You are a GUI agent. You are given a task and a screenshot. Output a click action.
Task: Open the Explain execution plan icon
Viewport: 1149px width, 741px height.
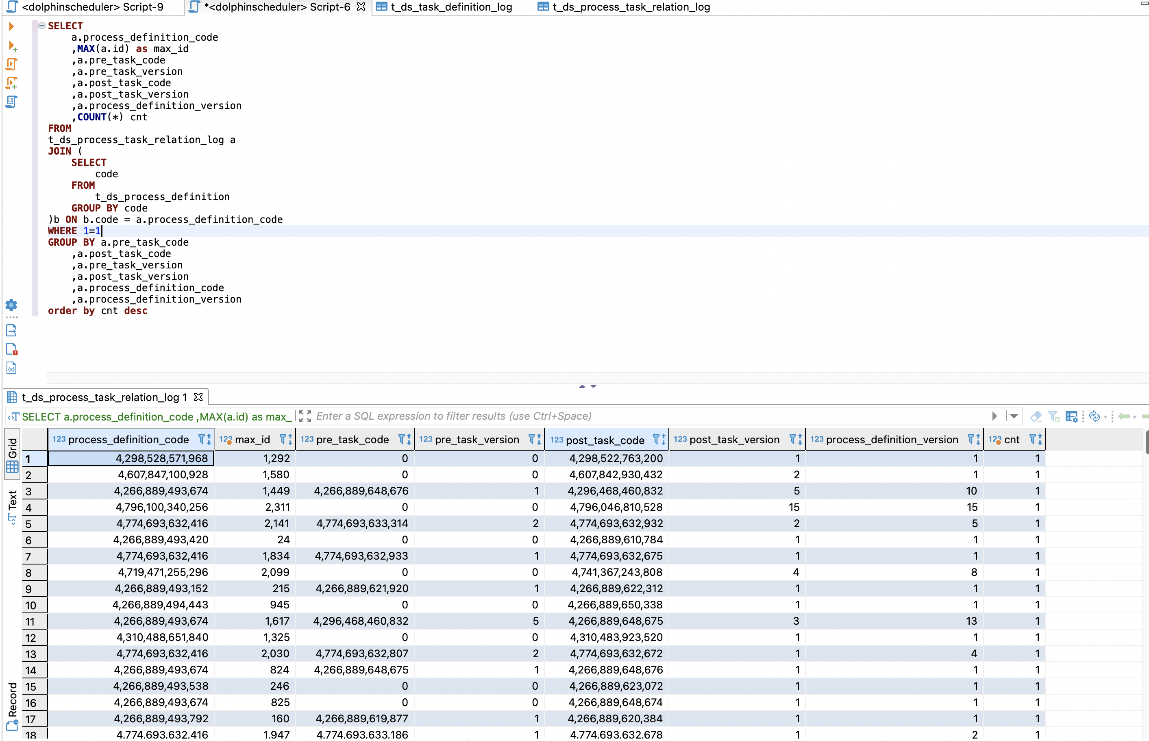coord(12,102)
